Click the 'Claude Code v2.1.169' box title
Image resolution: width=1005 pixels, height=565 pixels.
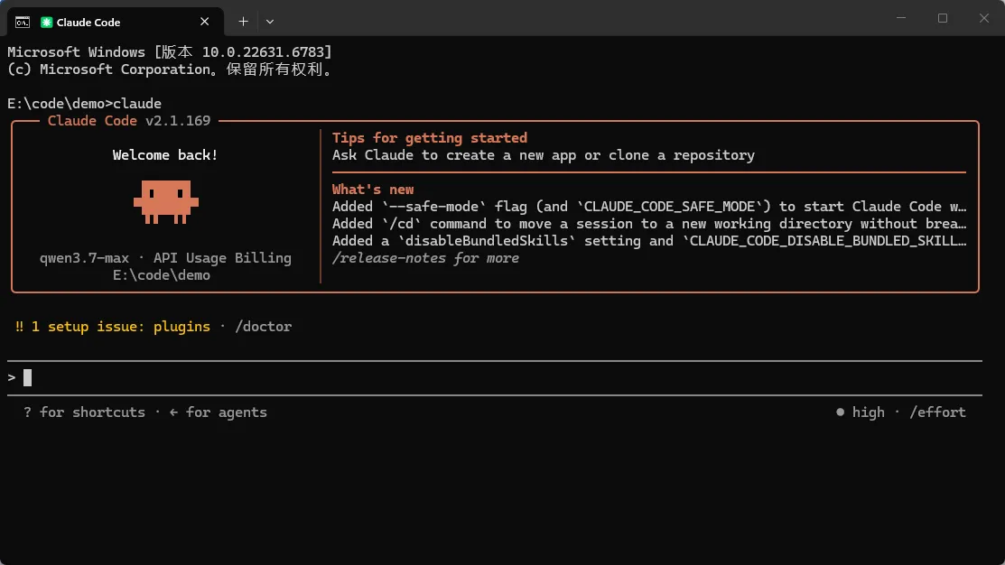point(129,121)
